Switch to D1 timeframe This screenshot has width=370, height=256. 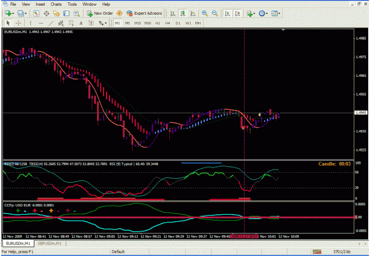(x=178, y=23)
